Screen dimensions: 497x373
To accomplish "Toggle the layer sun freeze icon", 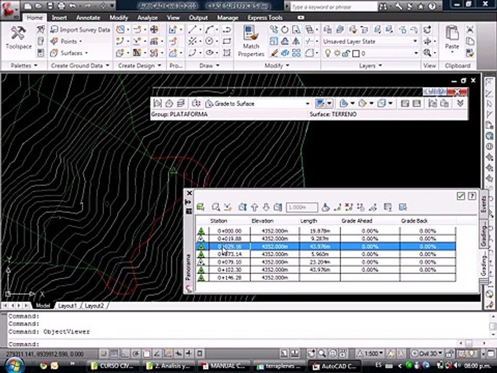I will pos(337,53).
